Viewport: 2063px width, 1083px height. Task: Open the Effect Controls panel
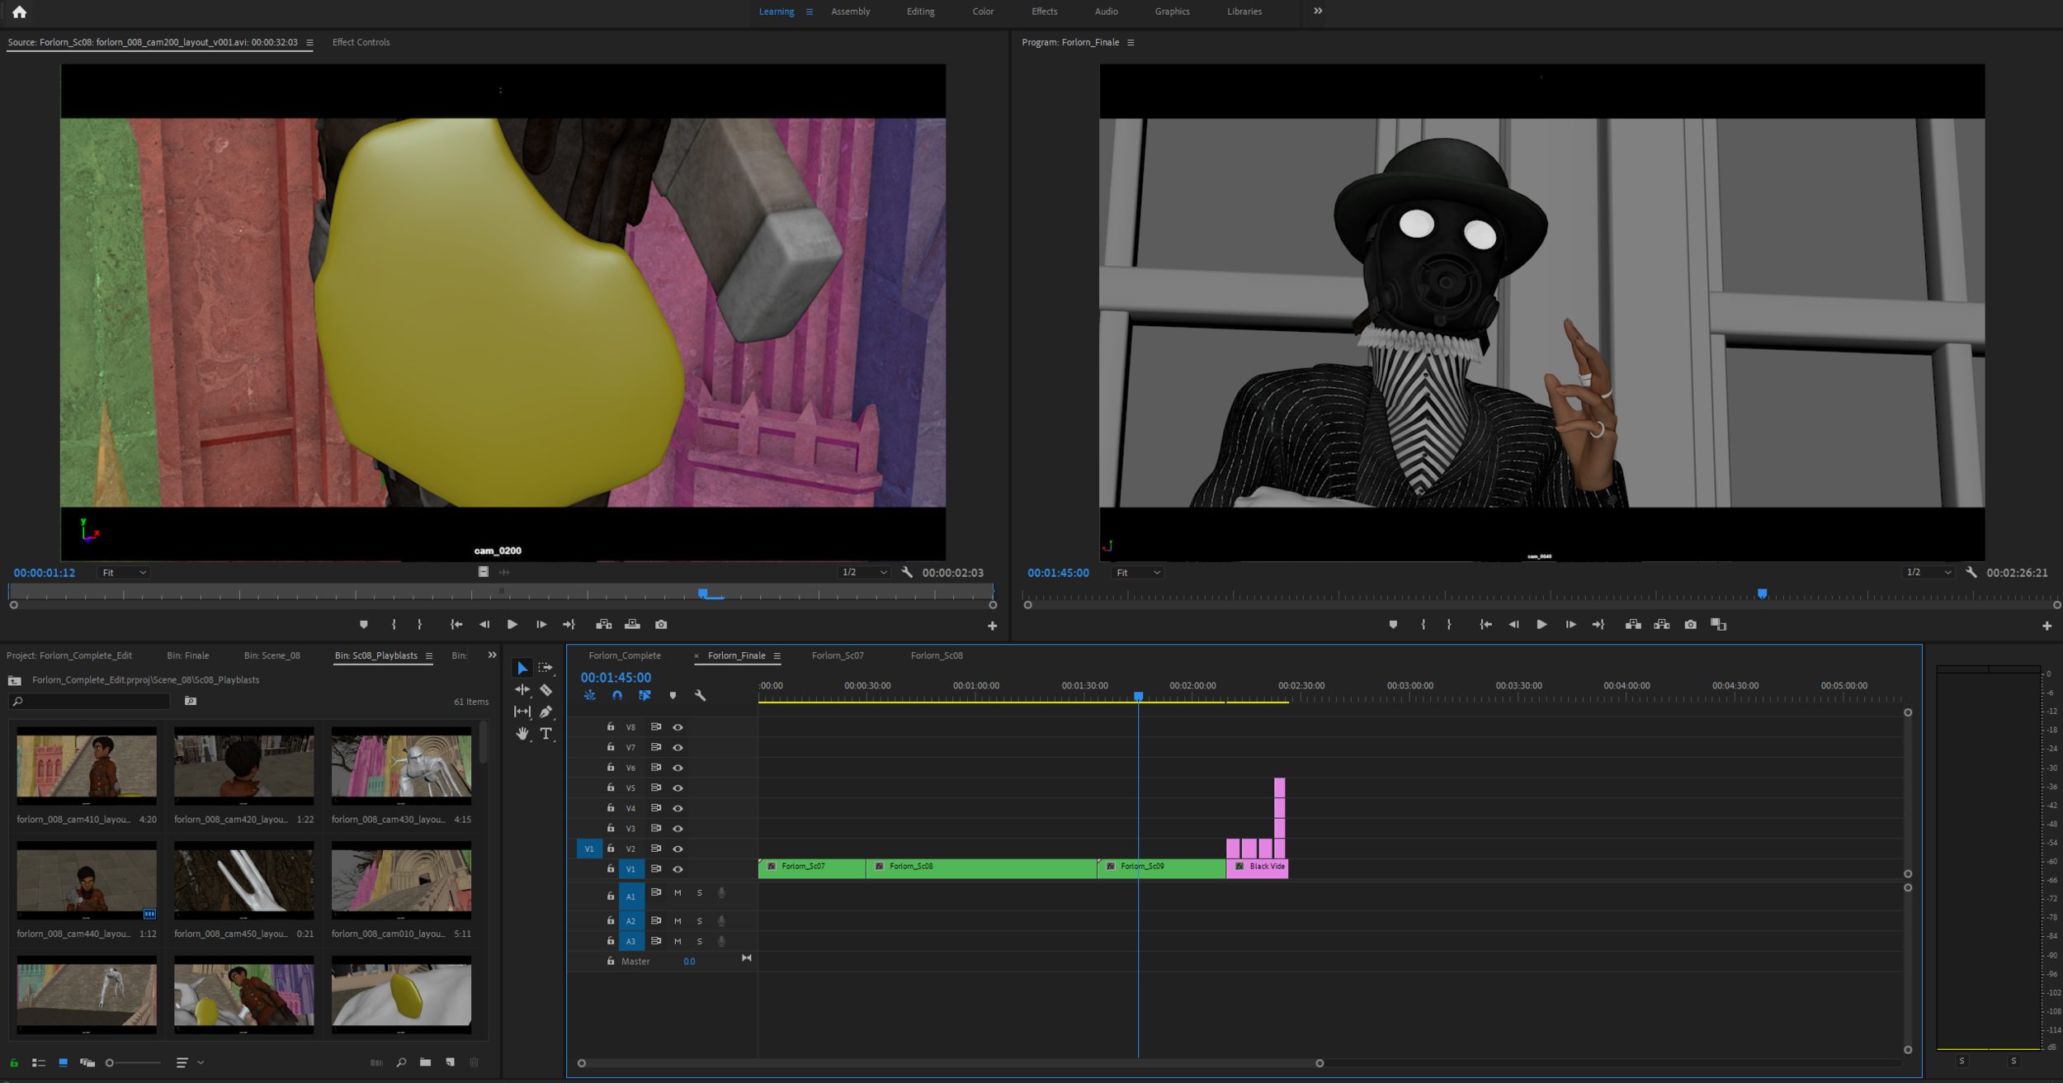point(361,42)
